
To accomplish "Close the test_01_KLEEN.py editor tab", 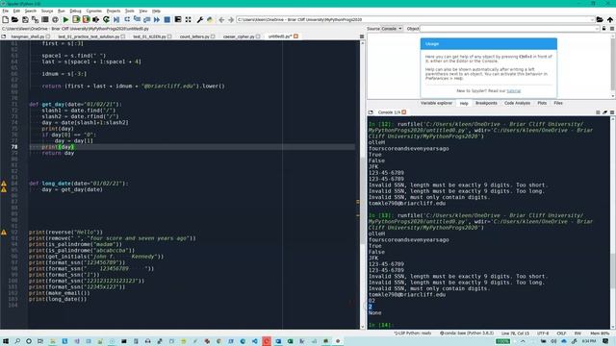I will click(169, 37).
